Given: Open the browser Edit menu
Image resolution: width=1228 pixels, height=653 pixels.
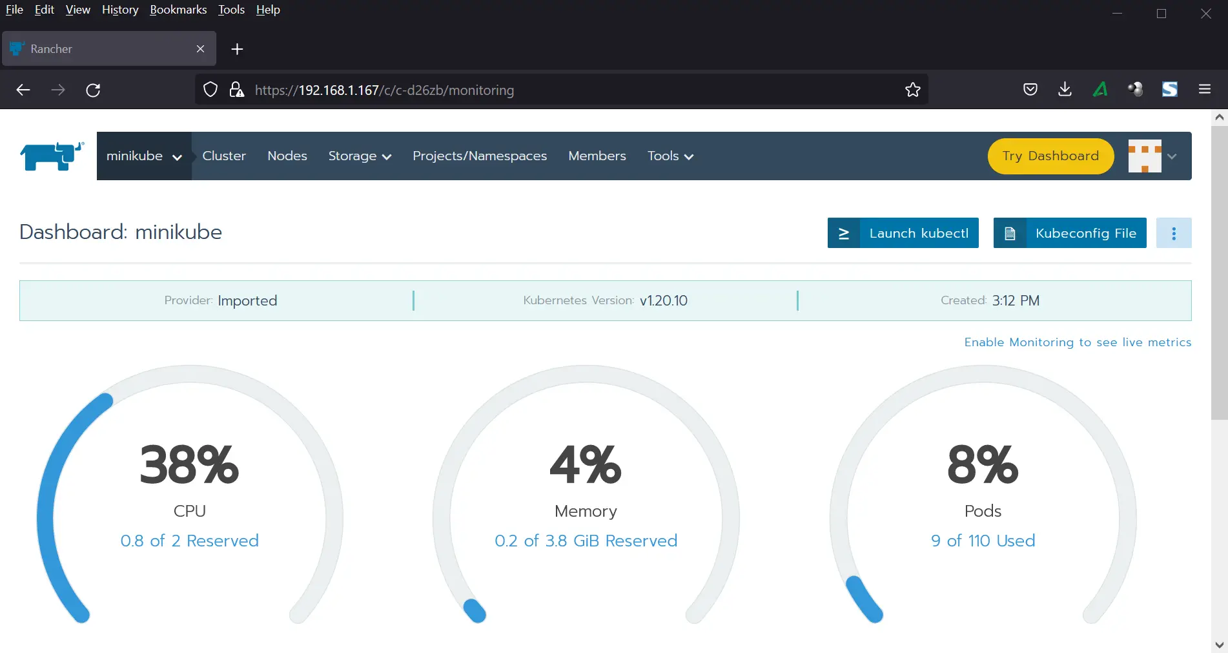Looking at the screenshot, I should (x=45, y=10).
